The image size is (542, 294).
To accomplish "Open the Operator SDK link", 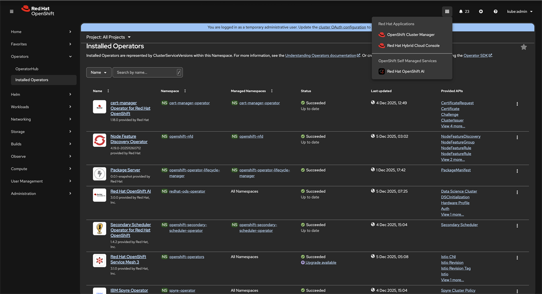I will (478, 56).
